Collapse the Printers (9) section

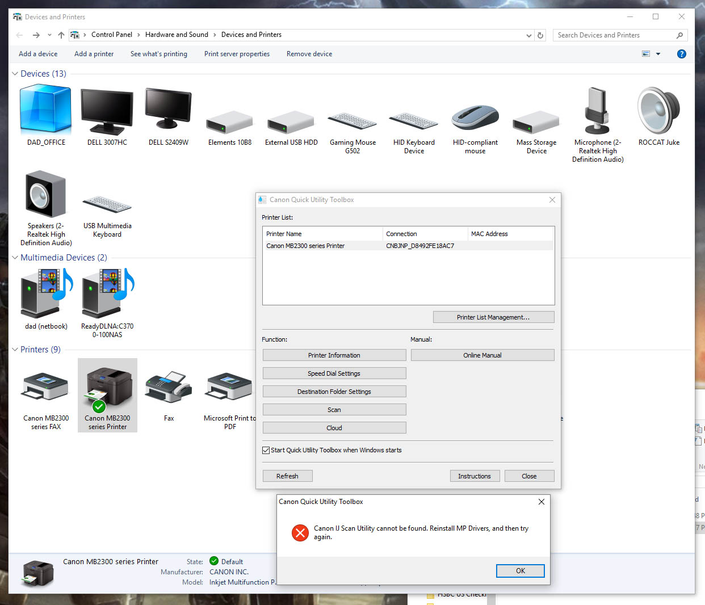pos(14,350)
